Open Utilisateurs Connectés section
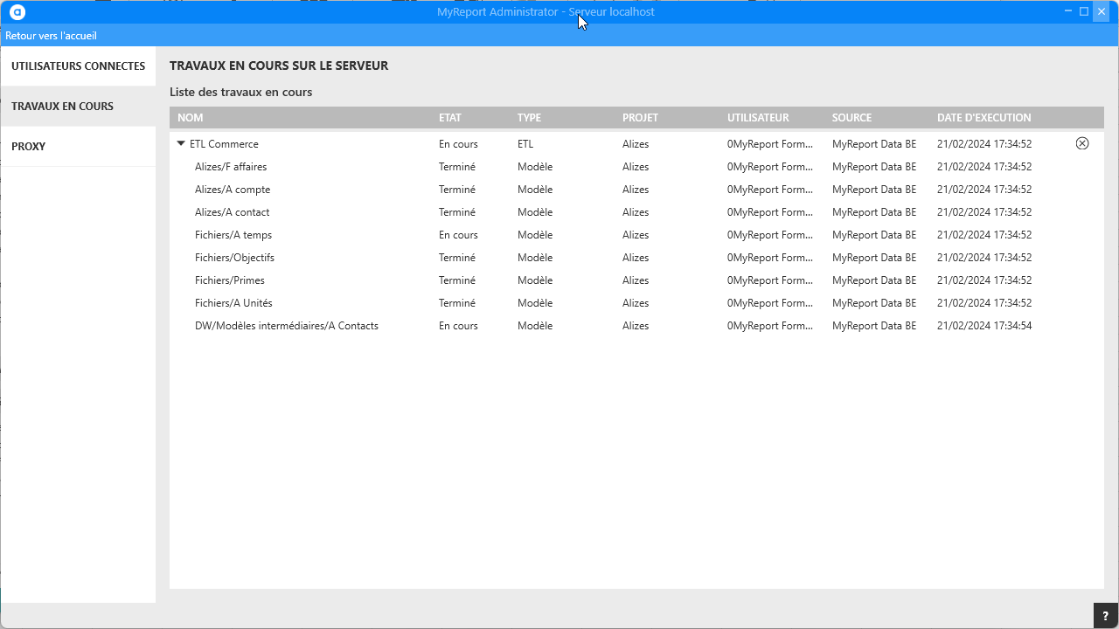This screenshot has height=629, width=1119. (78, 66)
